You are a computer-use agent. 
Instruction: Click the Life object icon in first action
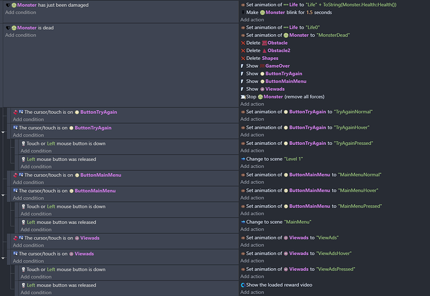coord(286,5)
